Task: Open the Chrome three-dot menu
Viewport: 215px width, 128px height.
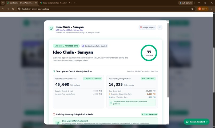Action: tap(212, 9)
